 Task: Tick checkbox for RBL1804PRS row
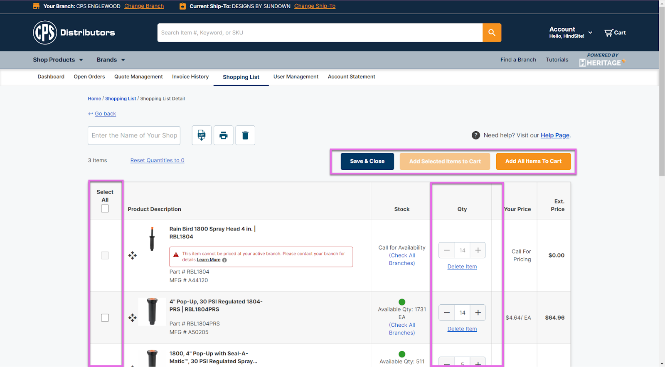click(105, 318)
